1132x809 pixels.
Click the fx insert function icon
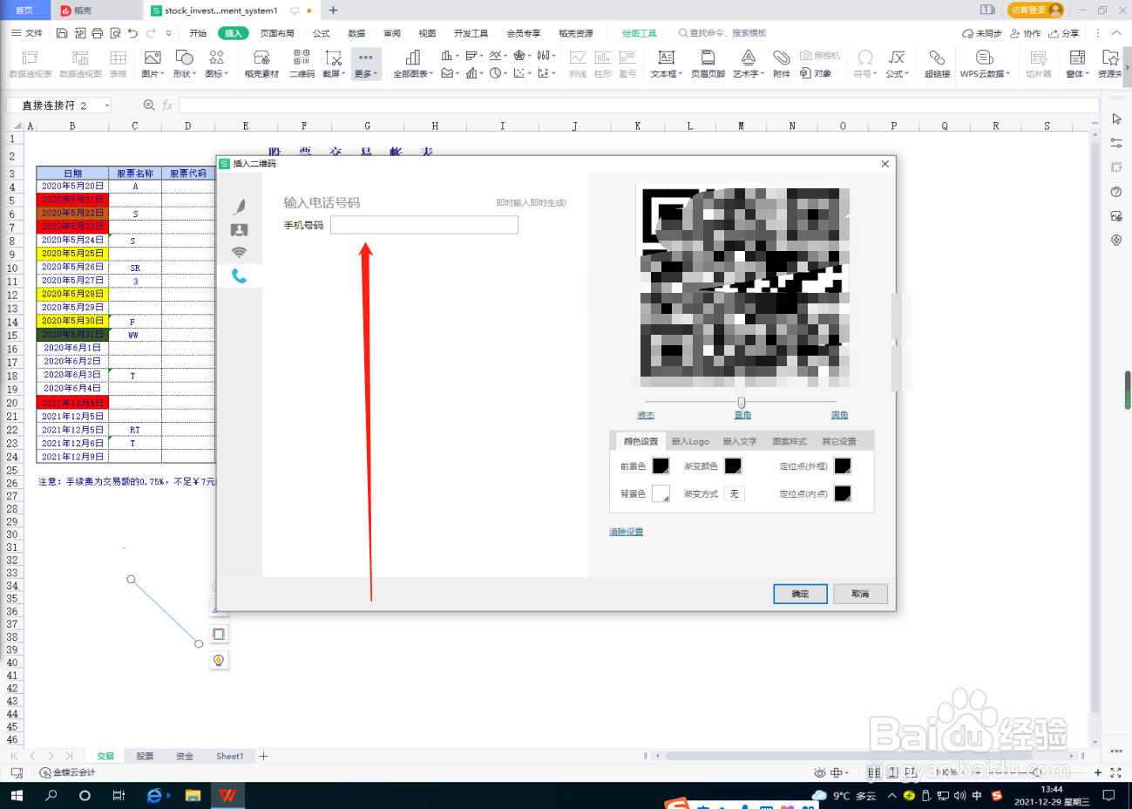click(167, 105)
